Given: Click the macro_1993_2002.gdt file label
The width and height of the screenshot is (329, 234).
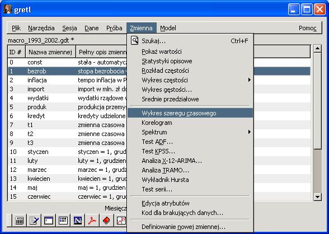Looking at the screenshot, I should point(41,40).
